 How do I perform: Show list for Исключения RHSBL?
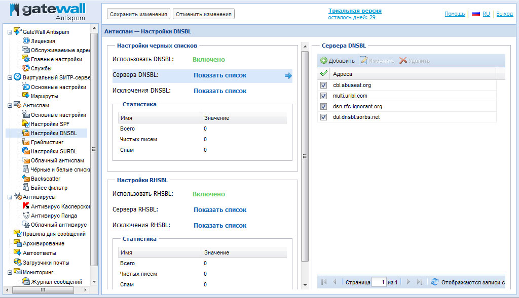220,226
